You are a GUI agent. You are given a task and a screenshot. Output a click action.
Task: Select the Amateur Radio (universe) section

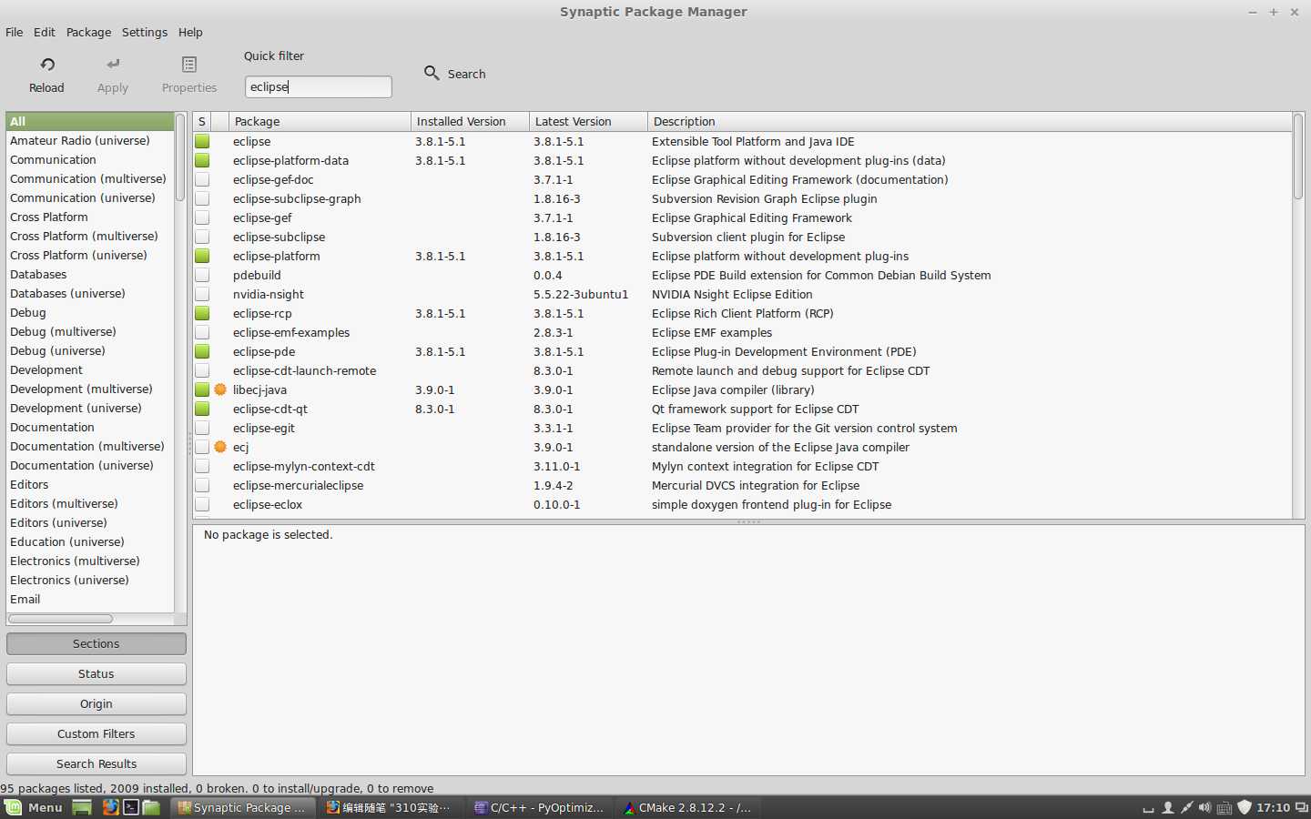[x=89, y=140]
